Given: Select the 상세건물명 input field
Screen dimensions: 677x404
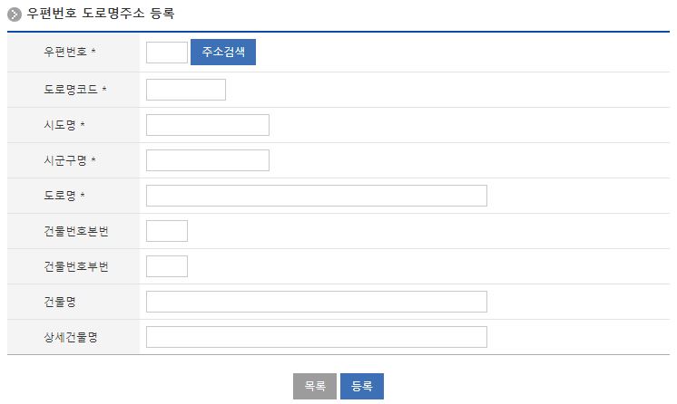Looking at the screenshot, I should pos(316,337).
